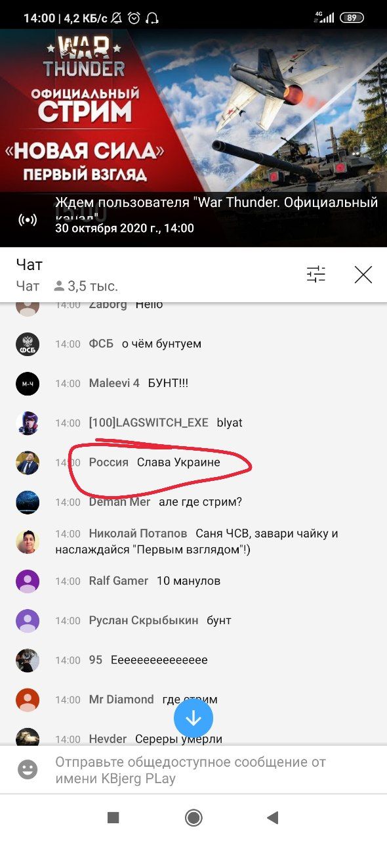Tap Николай Потапов profile picture
Screen dimensions: 387x841
point(28,542)
